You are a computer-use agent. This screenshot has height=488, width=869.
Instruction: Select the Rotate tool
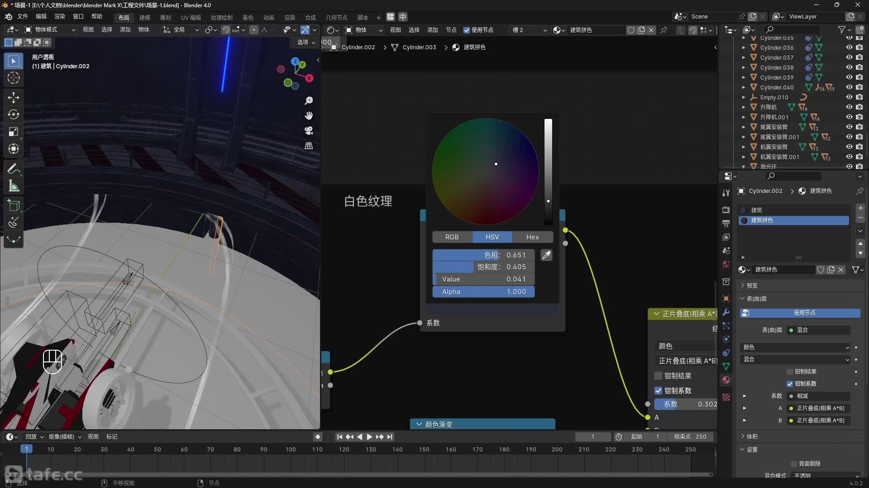pyautogui.click(x=14, y=114)
